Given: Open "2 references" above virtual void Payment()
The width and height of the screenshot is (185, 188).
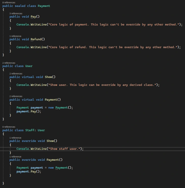Looking at the screenshot, I should click(x=16, y=96).
